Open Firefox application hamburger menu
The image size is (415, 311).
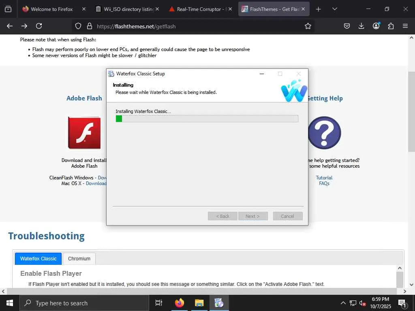[405, 26]
